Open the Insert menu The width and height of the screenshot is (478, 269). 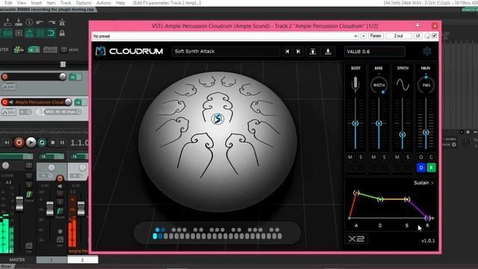coord(37,3)
